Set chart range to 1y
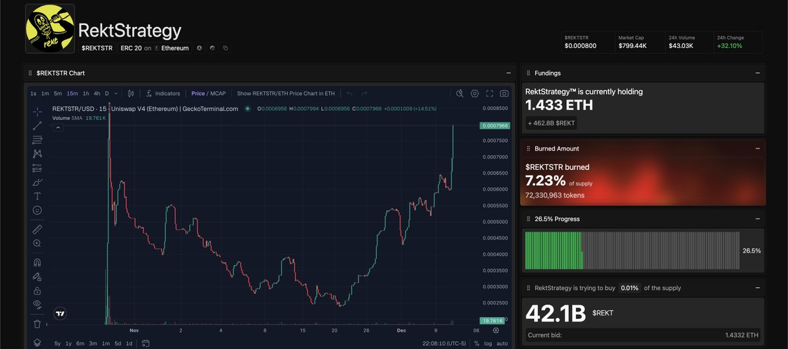This screenshot has height=349, width=788. click(x=68, y=343)
